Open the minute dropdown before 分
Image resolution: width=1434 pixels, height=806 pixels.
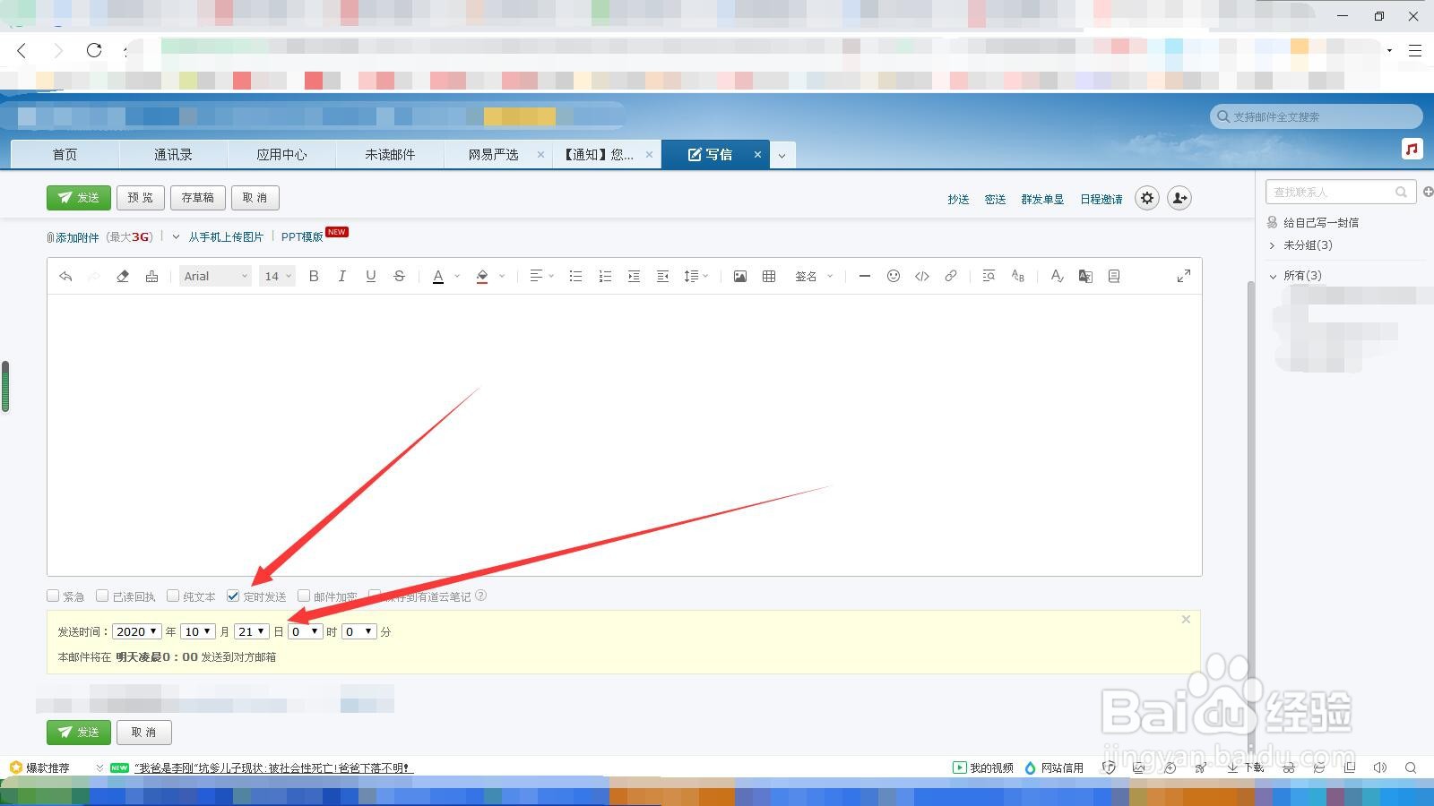359,631
